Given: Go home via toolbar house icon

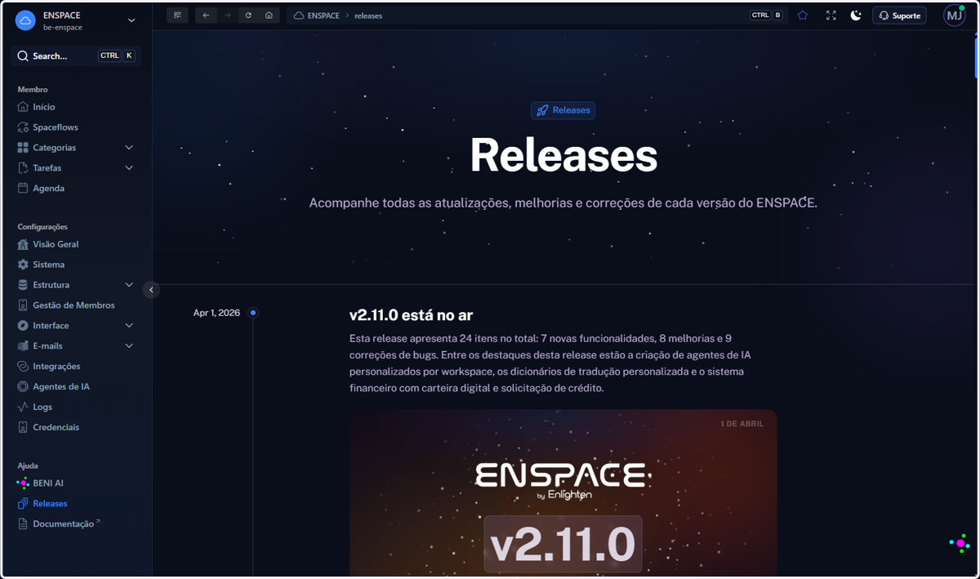Looking at the screenshot, I should (269, 16).
